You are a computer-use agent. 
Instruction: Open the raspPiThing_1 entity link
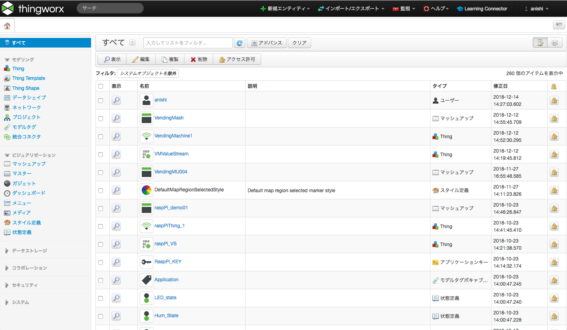pos(170,226)
